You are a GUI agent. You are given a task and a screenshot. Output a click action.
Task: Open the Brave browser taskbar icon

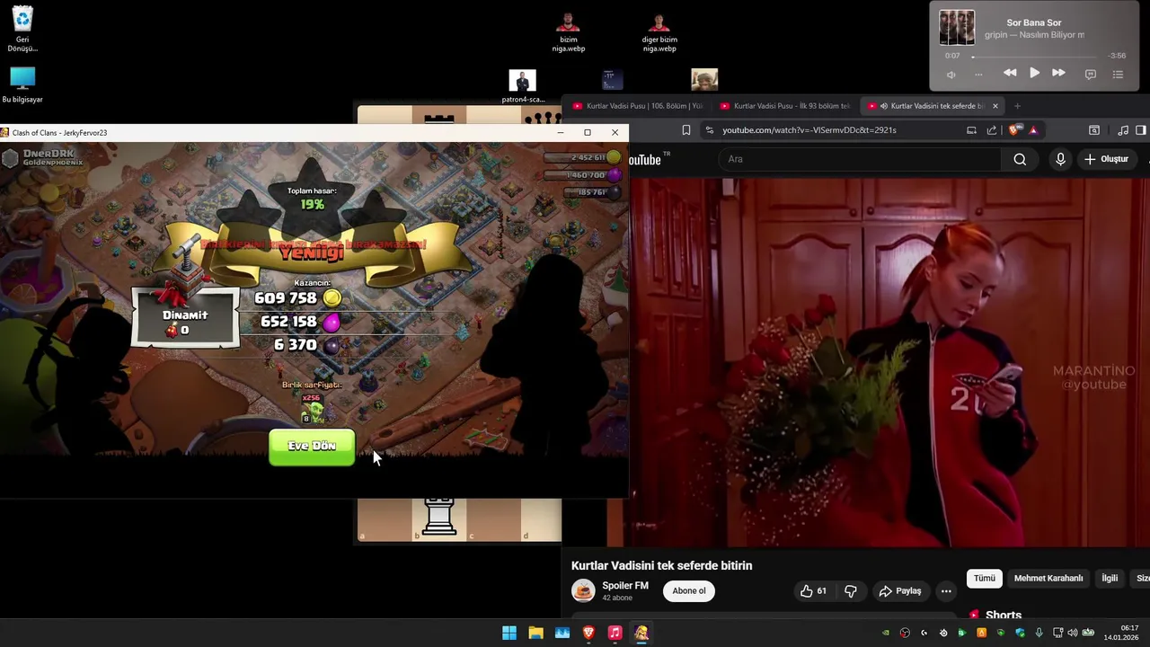(588, 633)
